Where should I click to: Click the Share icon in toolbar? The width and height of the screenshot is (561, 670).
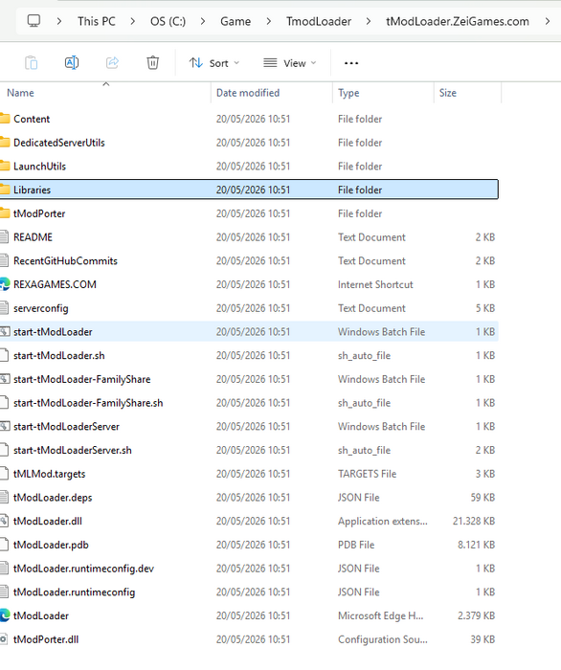[112, 63]
